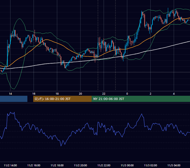190x168 pixels.
Task: Click the '16' hour axis label
Action: point(34,94)
